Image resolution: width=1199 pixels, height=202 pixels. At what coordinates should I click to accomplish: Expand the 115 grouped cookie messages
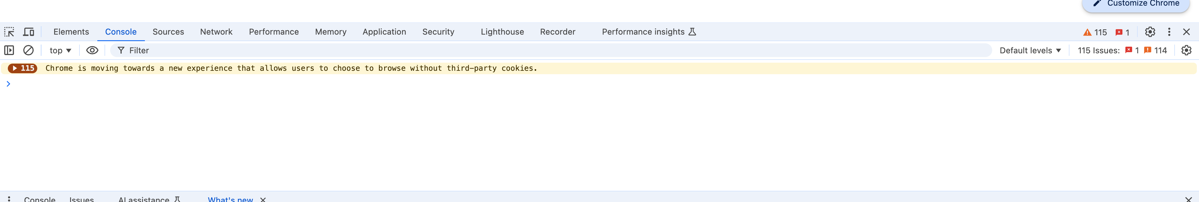[22, 68]
